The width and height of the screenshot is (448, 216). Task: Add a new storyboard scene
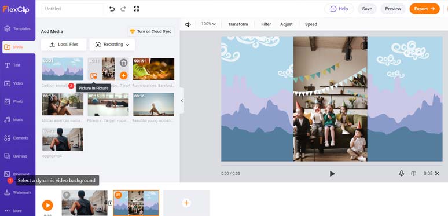(x=186, y=203)
